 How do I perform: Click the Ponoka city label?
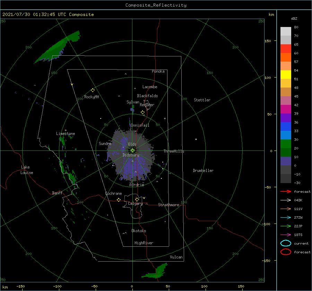click(x=158, y=71)
